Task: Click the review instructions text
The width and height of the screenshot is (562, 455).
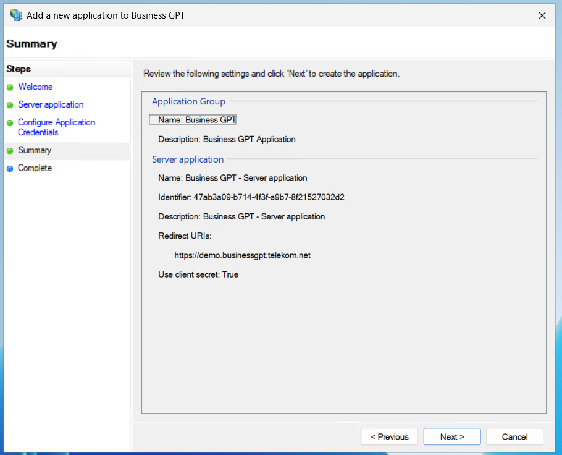Action: (x=271, y=74)
